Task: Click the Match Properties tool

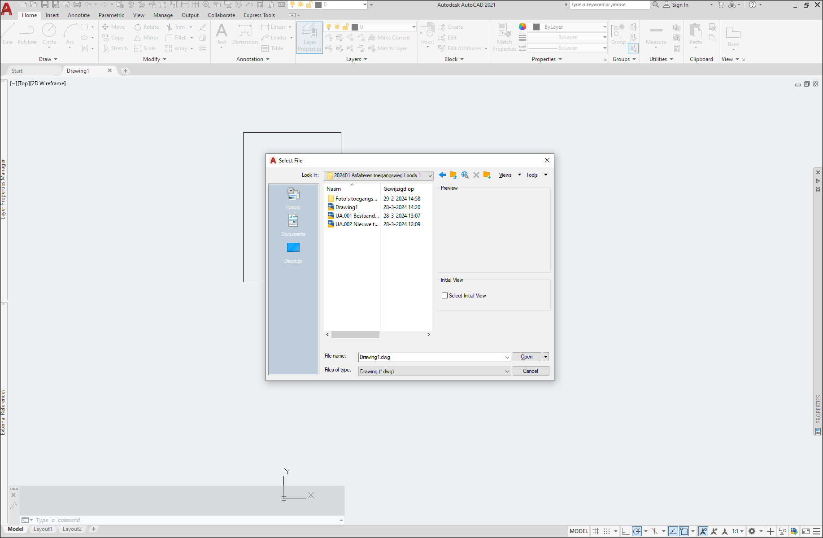Action: [x=504, y=38]
